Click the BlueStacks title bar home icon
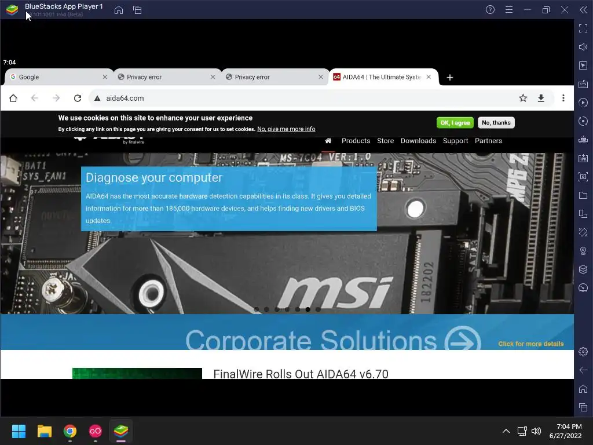The image size is (593, 445). pyautogui.click(x=118, y=10)
